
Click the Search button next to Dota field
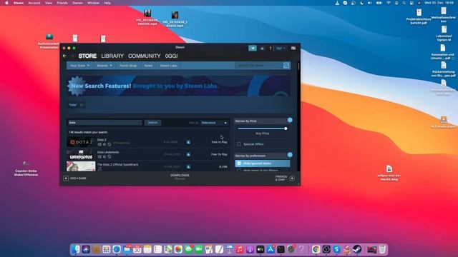[152, 123]
